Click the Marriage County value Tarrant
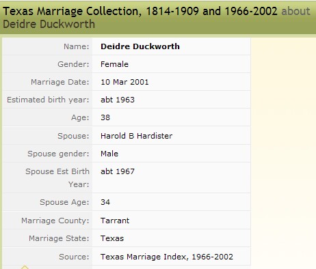Screen dimensions: 316x269 (115, 221)
